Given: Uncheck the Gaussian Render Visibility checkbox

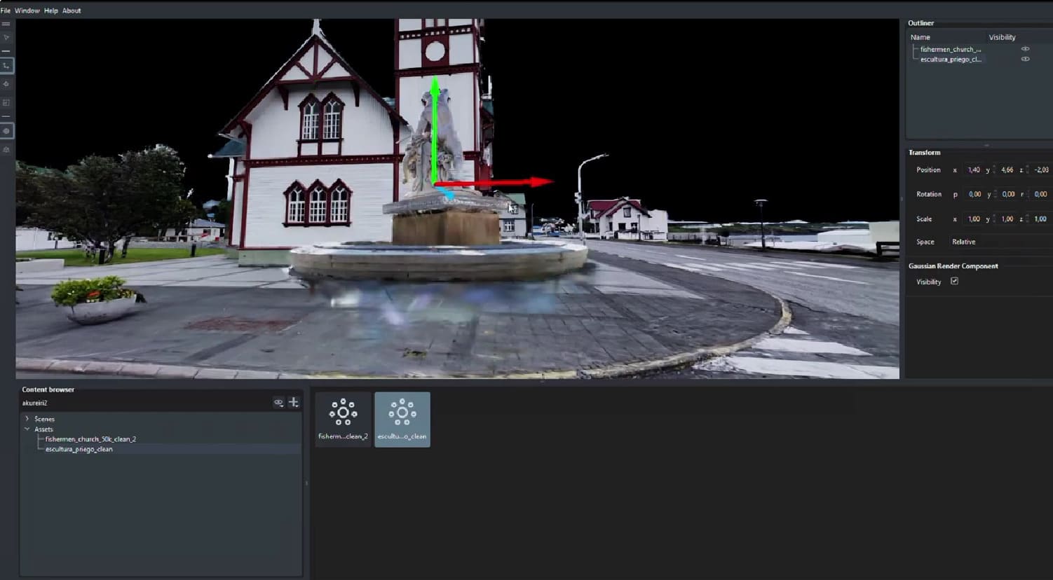Looking at the screenshot, I should tap(954, 282).
